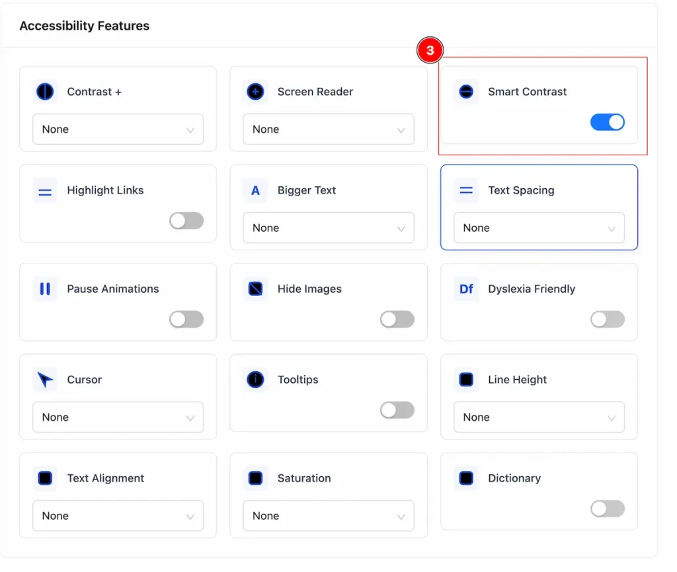Click the red number 3 step badge
This screenshot has width=677, height=572.
[x=430, y=50]
